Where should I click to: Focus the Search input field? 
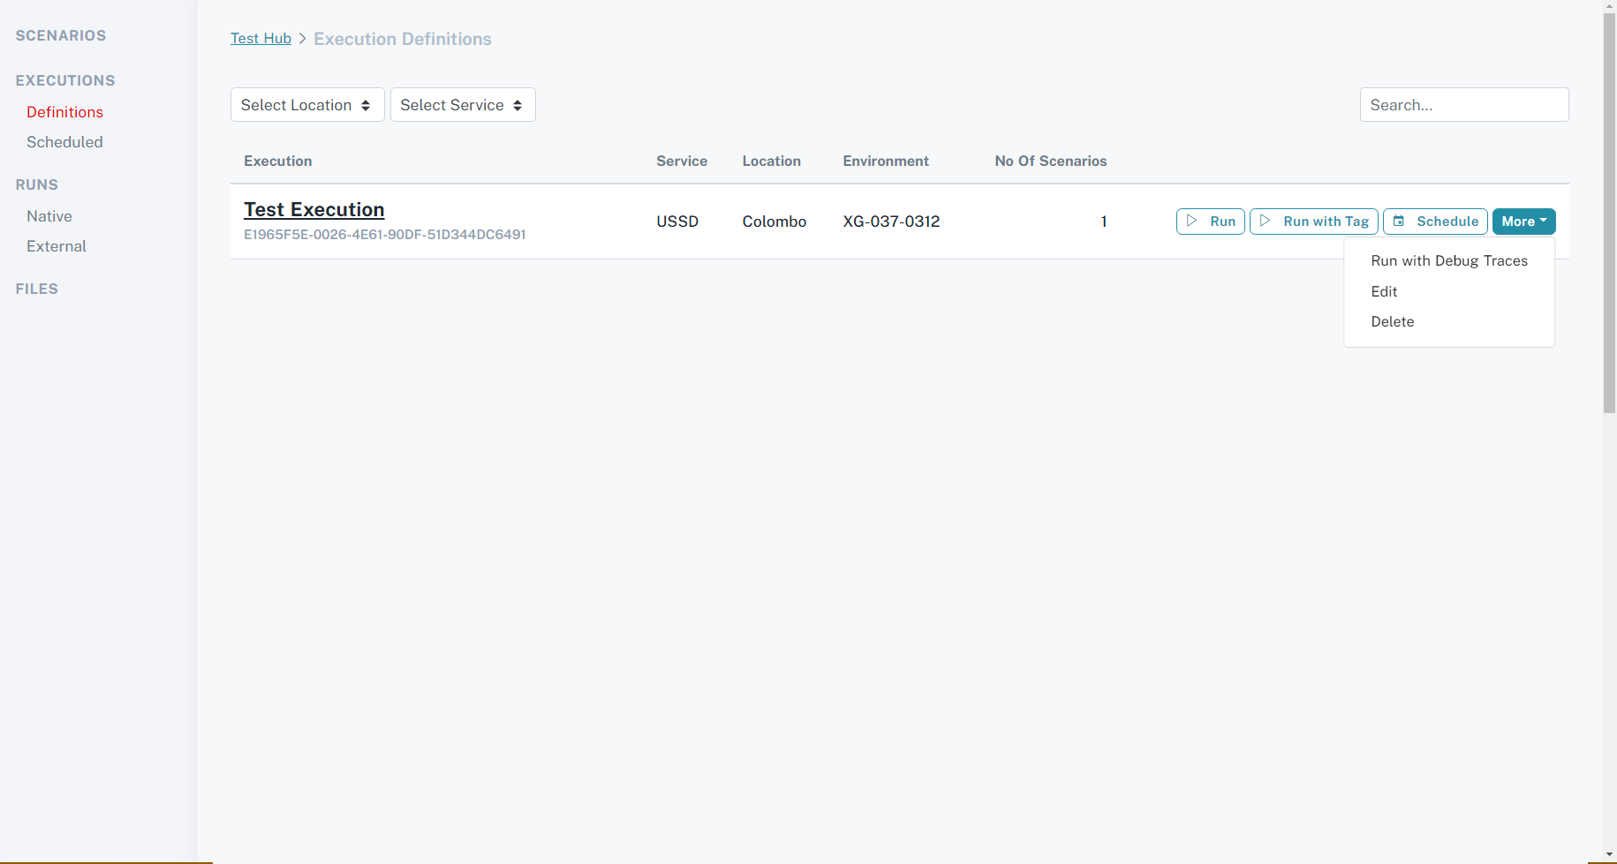1463,105
